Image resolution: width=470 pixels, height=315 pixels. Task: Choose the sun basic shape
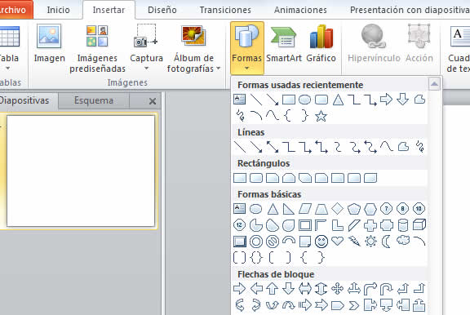coord(370,242)
